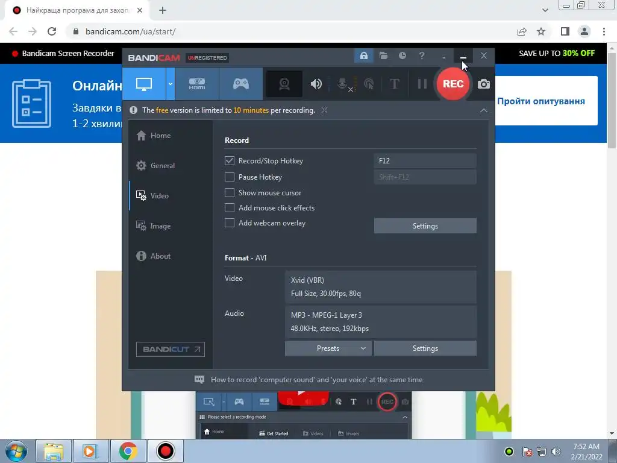
Task: Toggle mouse click effect toolbar icon
Action: 369,84
